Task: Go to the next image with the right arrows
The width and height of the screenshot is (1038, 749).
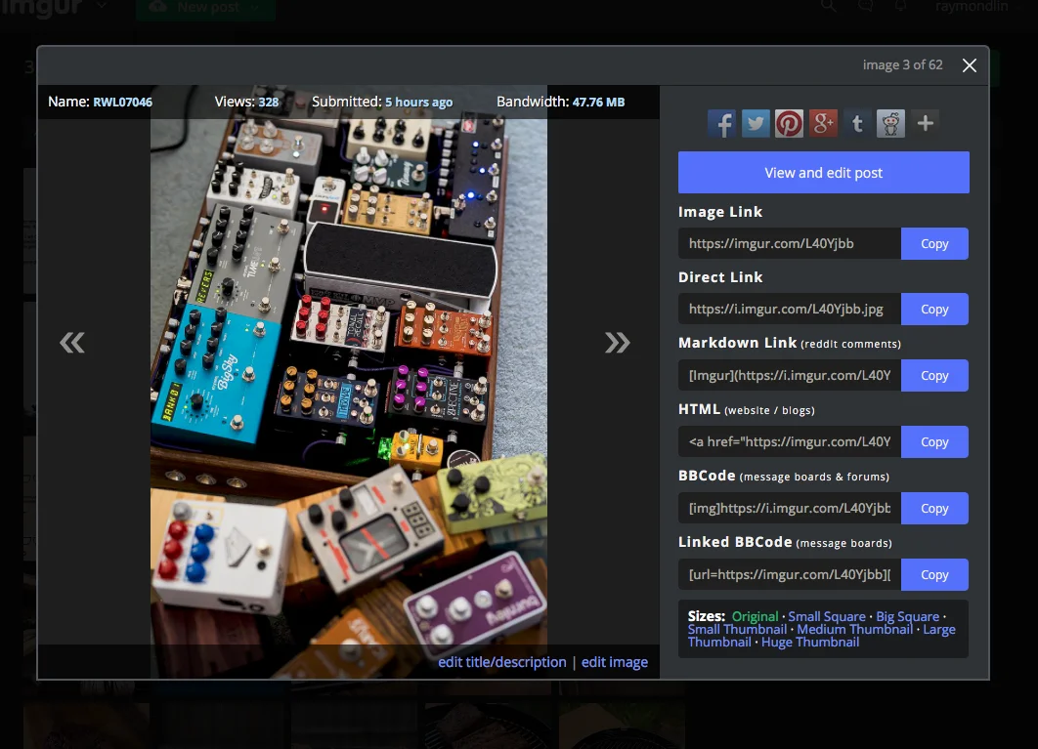Action: [x=617, y=342]
